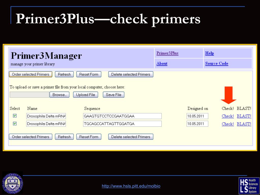
Task: Click the date field of TGCAGCCATTAGTTGGATGA row
Action: (197, 124)
